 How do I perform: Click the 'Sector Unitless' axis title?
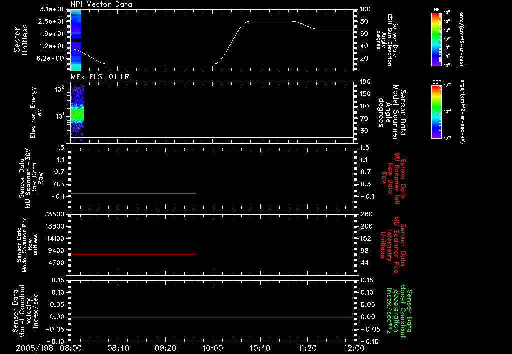[21, 40]
